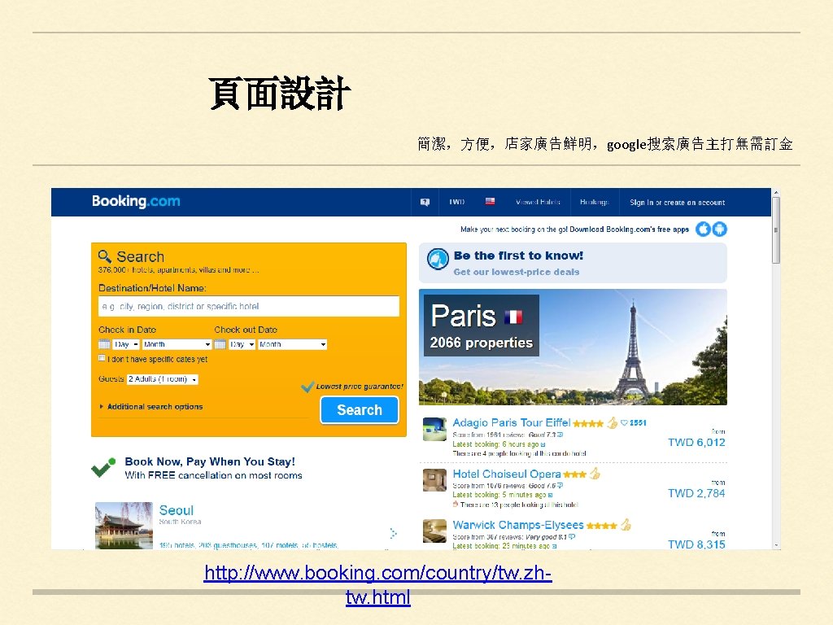The width and height of the screenshot is (833, 625).
Task: Open the Seoul destination link
Action: tap(177, 510)
